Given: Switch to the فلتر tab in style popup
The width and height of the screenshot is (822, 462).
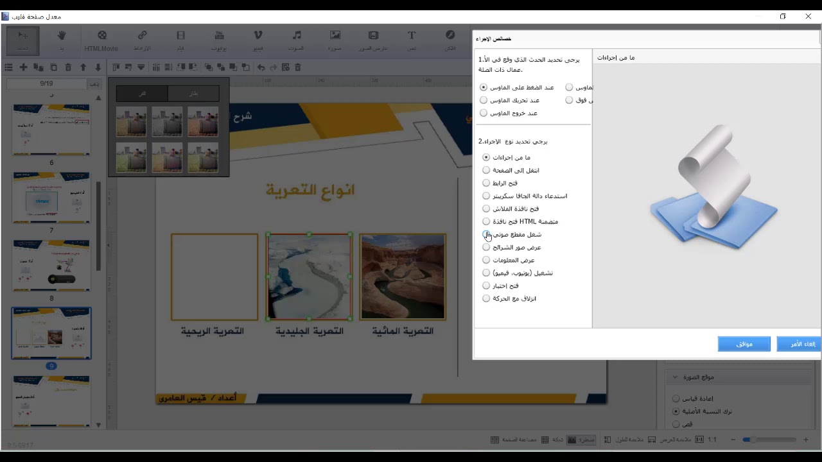Looking at the screenshot, I should (142, 94).
